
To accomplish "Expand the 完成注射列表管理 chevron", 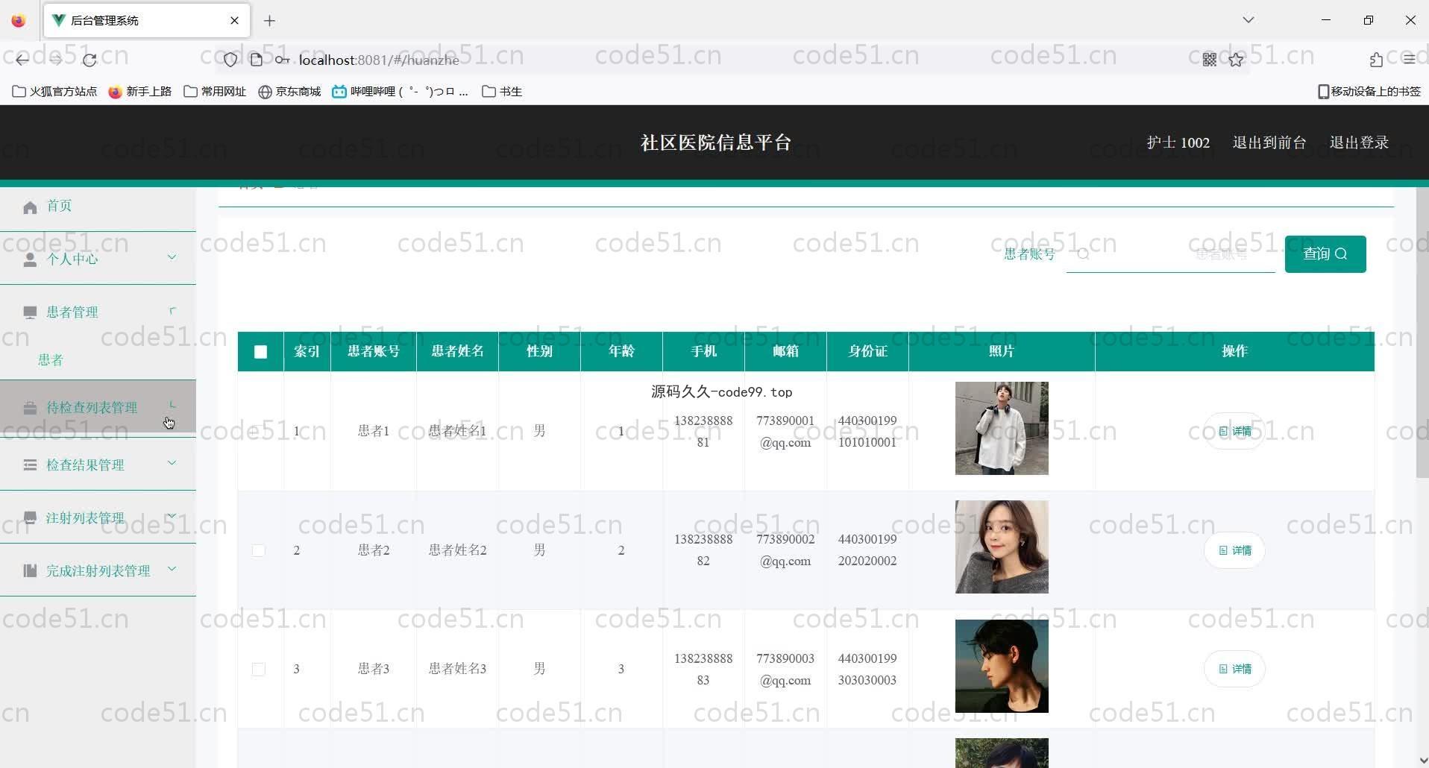I will point(172,569).
